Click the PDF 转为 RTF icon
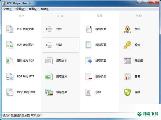Viewport: 161px width, 120px height. [x=10, y=76]
